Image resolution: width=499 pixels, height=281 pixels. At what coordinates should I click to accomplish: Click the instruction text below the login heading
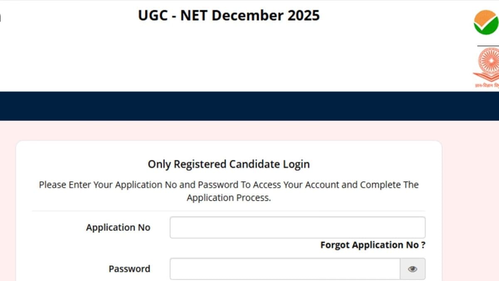tap(229, 191)
